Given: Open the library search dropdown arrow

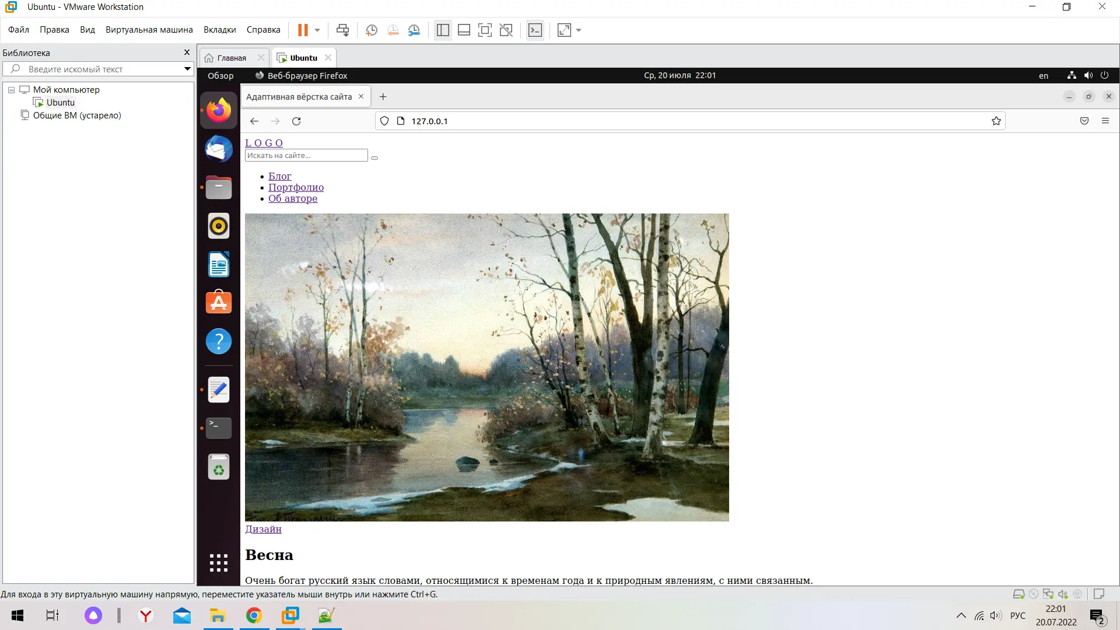Looking at the screenshot, I should 187,69.
